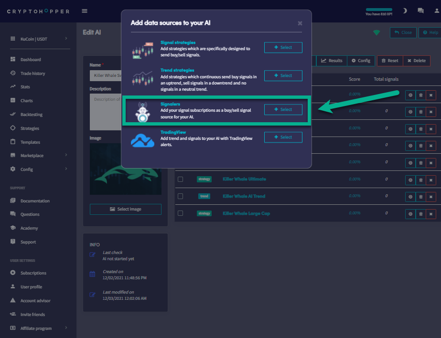Toggle dark mode with the moon icon

(405, 11)
